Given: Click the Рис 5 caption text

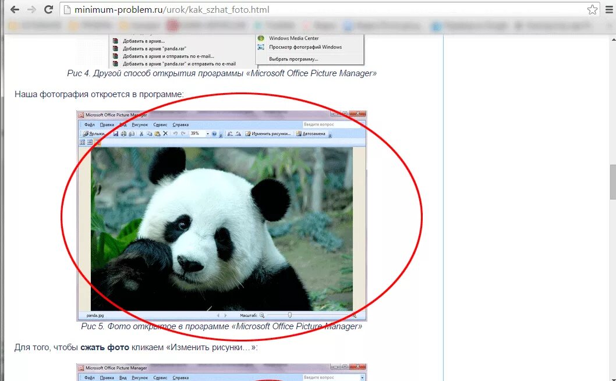Looking at the screenshot, I should coord(222,326).
